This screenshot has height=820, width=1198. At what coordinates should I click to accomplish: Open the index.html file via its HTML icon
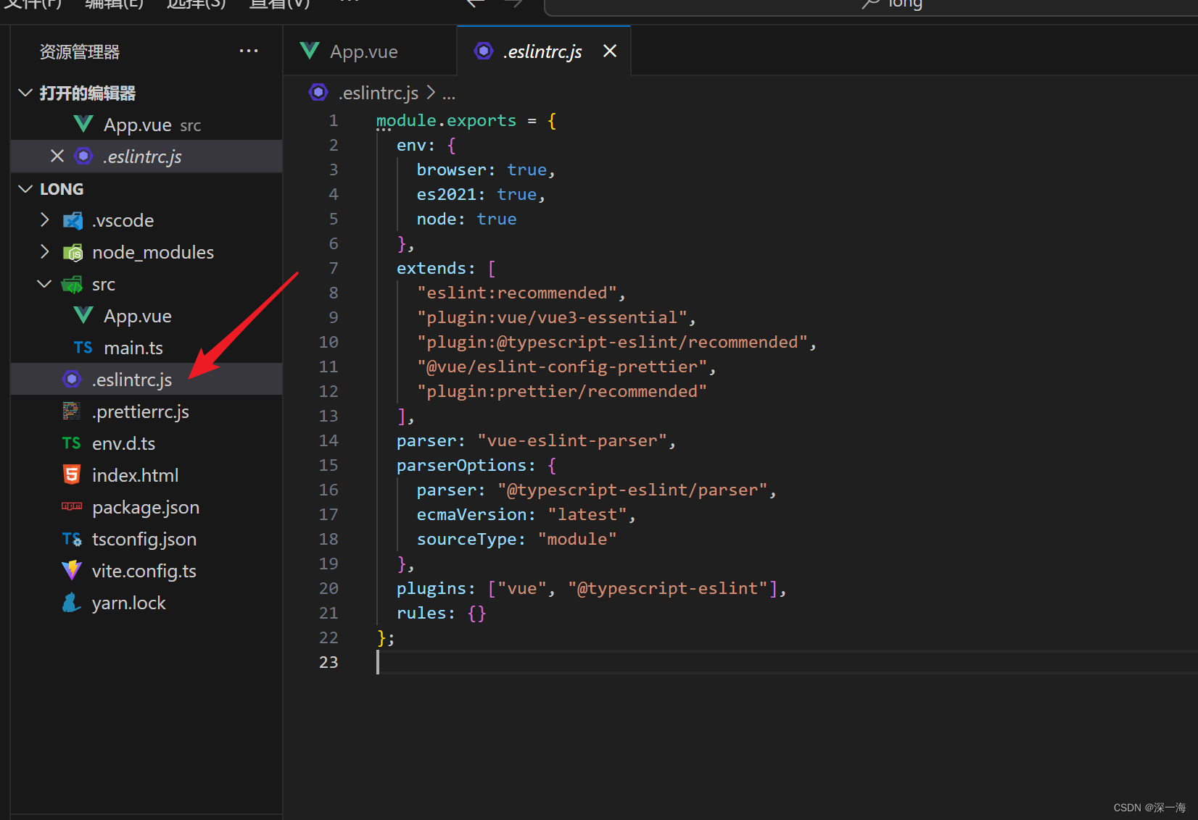(x=71, y=474)
